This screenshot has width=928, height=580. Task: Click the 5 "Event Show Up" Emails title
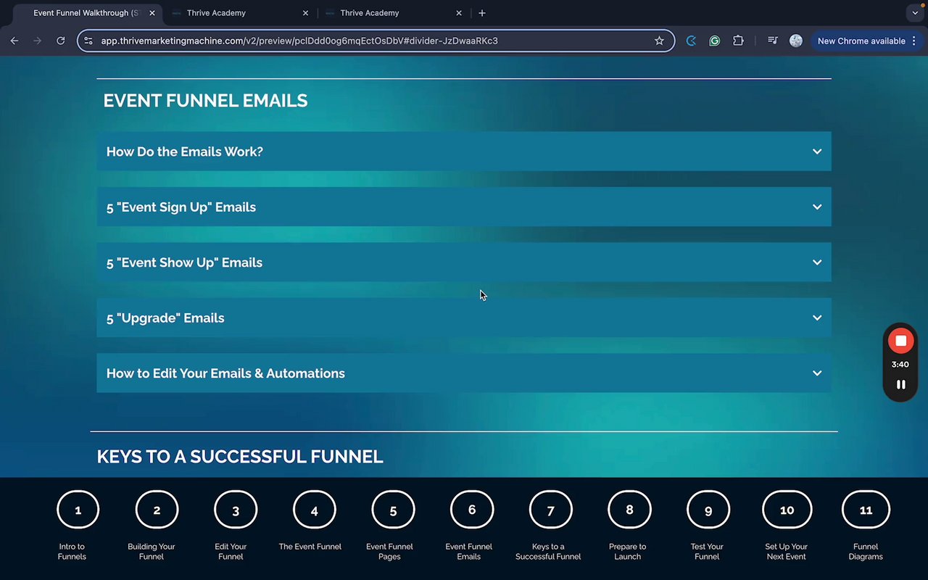(x=184, y=262)
